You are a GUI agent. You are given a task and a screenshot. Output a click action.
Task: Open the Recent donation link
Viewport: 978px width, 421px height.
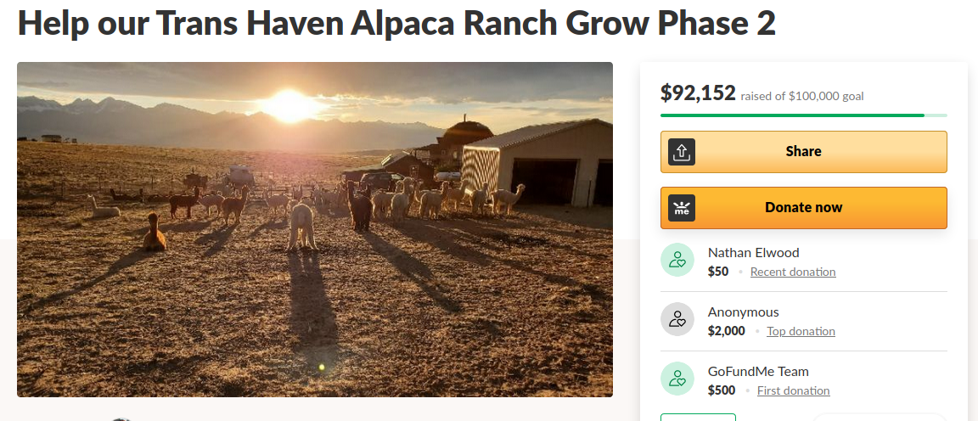click(793, 272)
